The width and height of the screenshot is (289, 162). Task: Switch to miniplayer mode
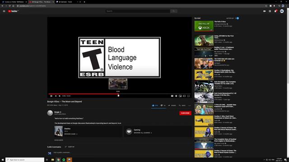click(180, 96)
